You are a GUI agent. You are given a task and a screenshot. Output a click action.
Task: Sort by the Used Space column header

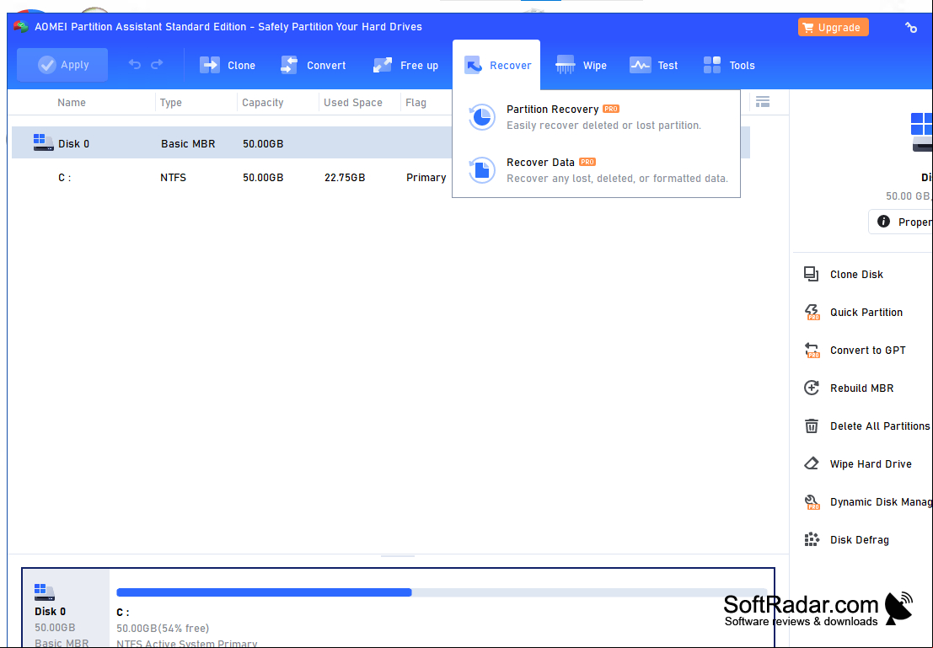click(353, 102)
